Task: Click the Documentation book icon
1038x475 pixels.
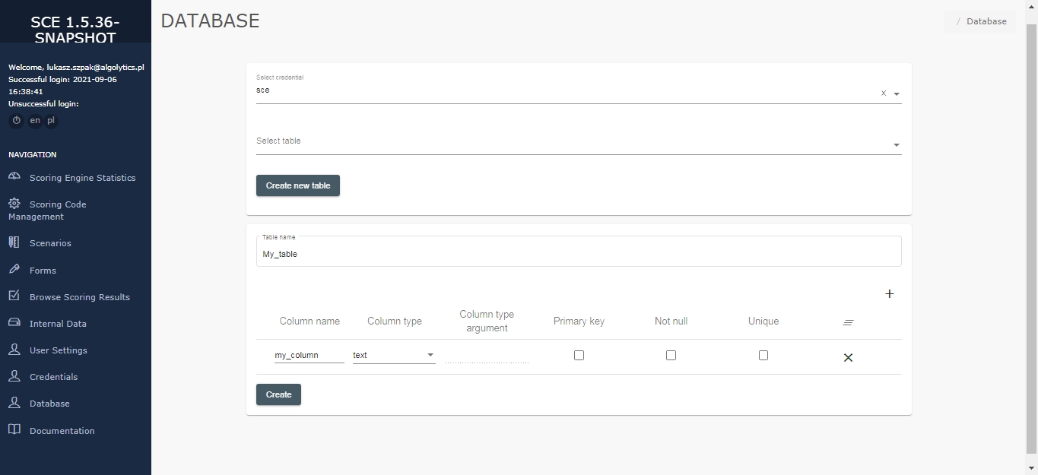Action: click(14, 430)
